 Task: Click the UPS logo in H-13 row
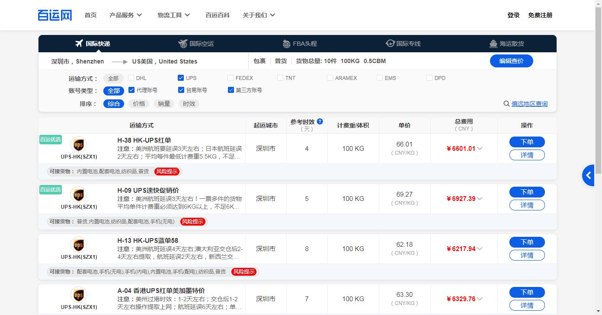(78, 245)
